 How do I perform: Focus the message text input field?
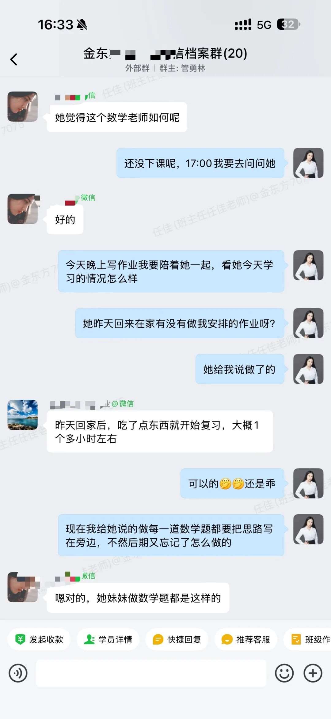[x=151, y=673]
